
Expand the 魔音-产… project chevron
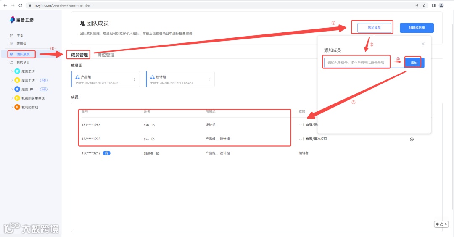pos(12,89)
